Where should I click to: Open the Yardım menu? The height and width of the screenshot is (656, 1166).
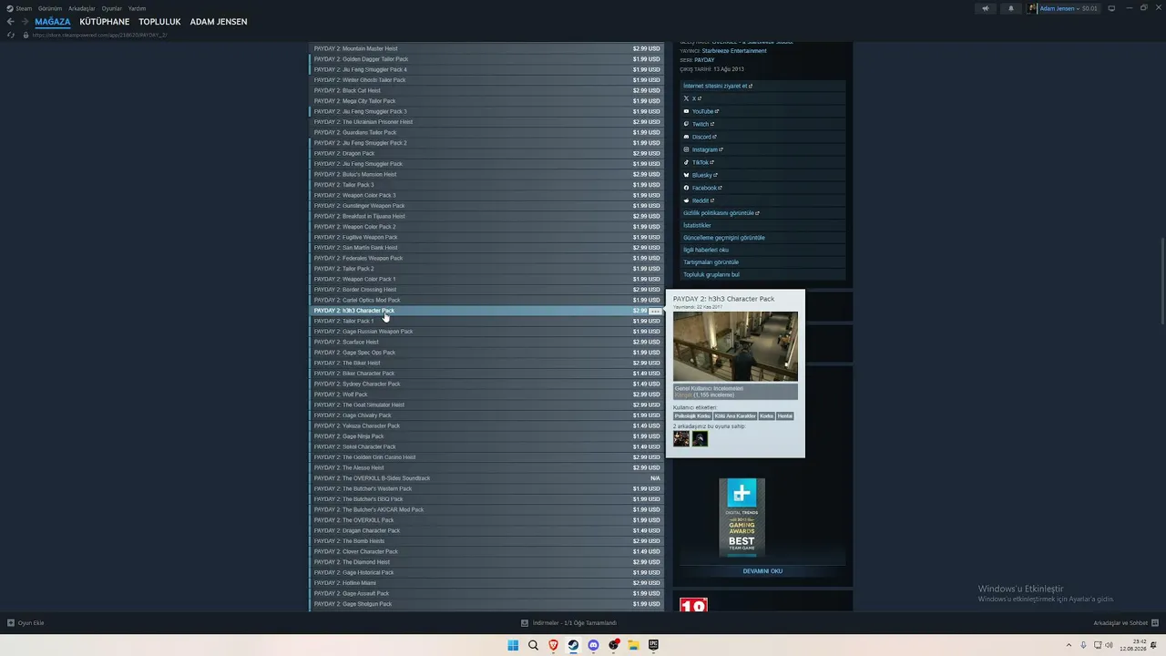coord(137,8)
